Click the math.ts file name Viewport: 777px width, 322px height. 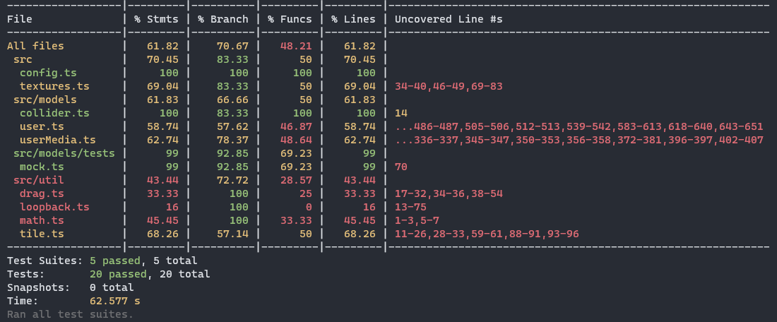click(42, 220)
